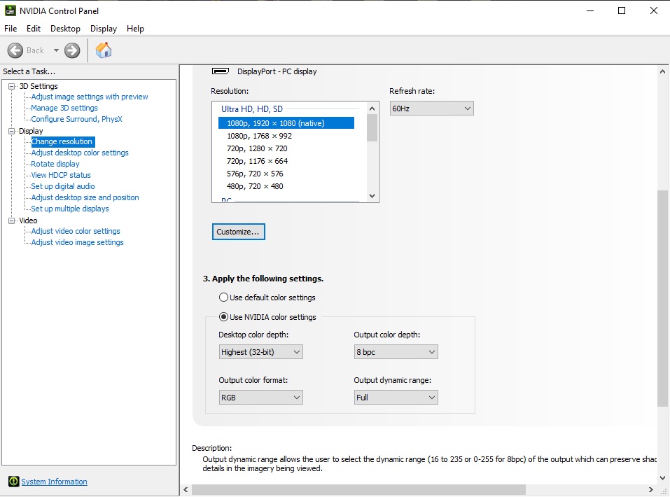Open Manage 3D settings
Viewport: 670px width, 497px height.
[64, 108]
